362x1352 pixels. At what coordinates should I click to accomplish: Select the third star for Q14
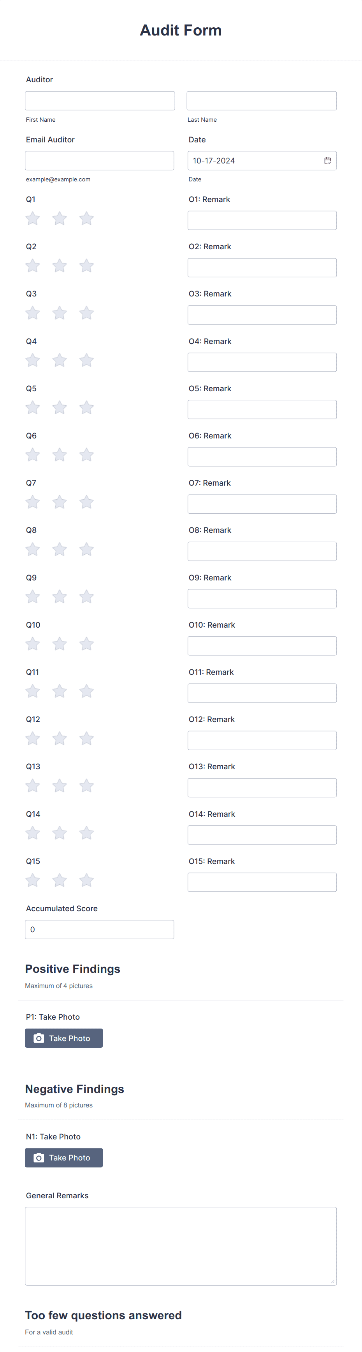(x=86, y=833)
